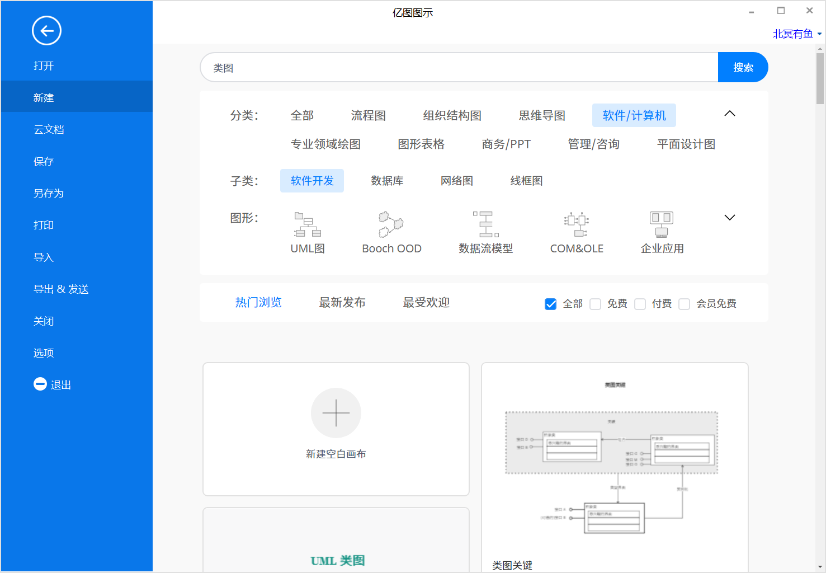Select the 网络图 subcategory
Image resolution: width=826 pixels, height=573 pixels.
(x=457, y=181)
